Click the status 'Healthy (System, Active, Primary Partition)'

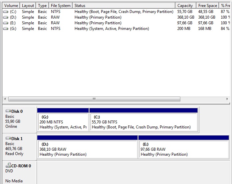[112, 29]
